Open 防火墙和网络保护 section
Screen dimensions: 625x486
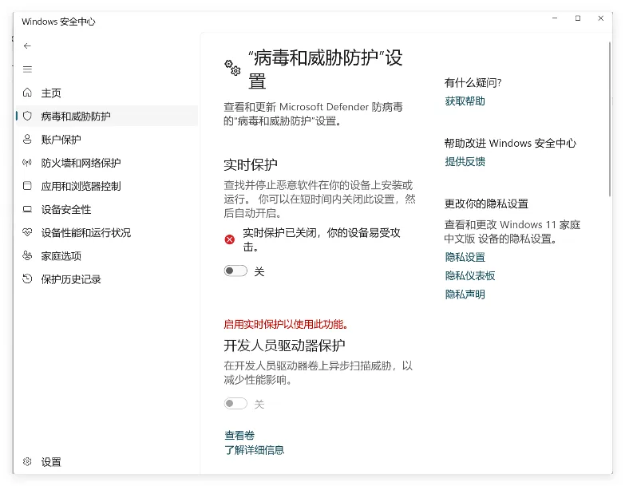106,163
